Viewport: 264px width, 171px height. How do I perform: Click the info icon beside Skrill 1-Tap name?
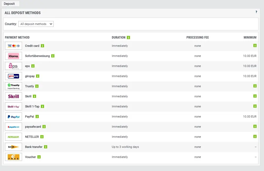42,106
